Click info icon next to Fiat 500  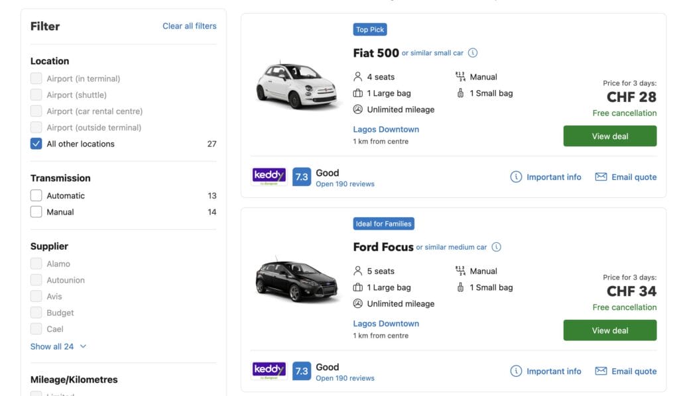coord(473,53)
